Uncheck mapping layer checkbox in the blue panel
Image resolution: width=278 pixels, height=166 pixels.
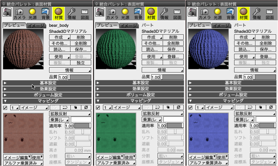(x=190, y=108)
